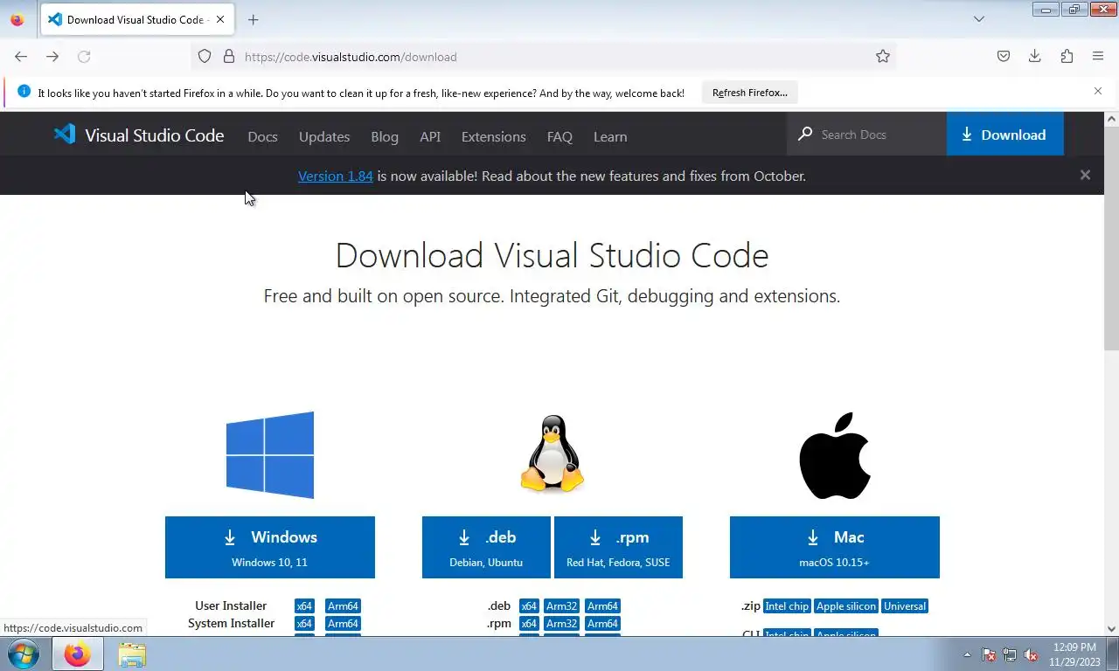Download the .rpm Red Hat, Fedora package

618,547
